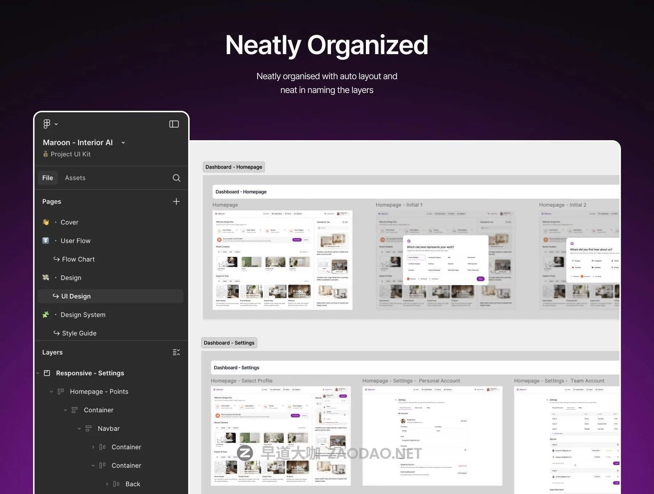Click the Homepage - Points layout icon
Viewport: 654px width, 494px height.
pos(61,392)
